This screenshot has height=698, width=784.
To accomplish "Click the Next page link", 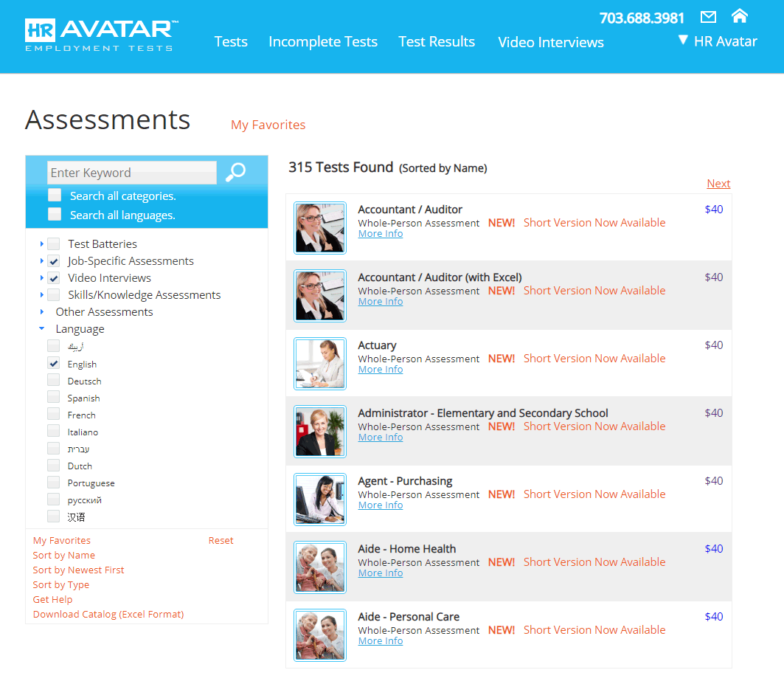I will (718, 184).
